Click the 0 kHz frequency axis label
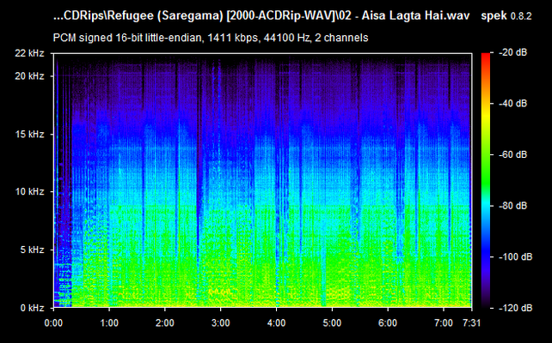552x343 pixels. coord(32,308)
